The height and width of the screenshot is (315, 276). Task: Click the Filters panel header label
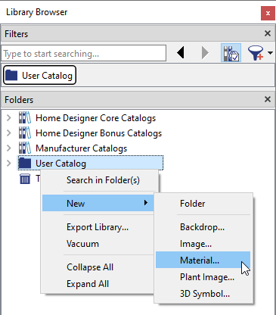click(x=16, y=34)
